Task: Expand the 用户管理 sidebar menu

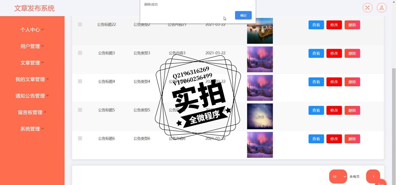Action: [x=32, y=46]
